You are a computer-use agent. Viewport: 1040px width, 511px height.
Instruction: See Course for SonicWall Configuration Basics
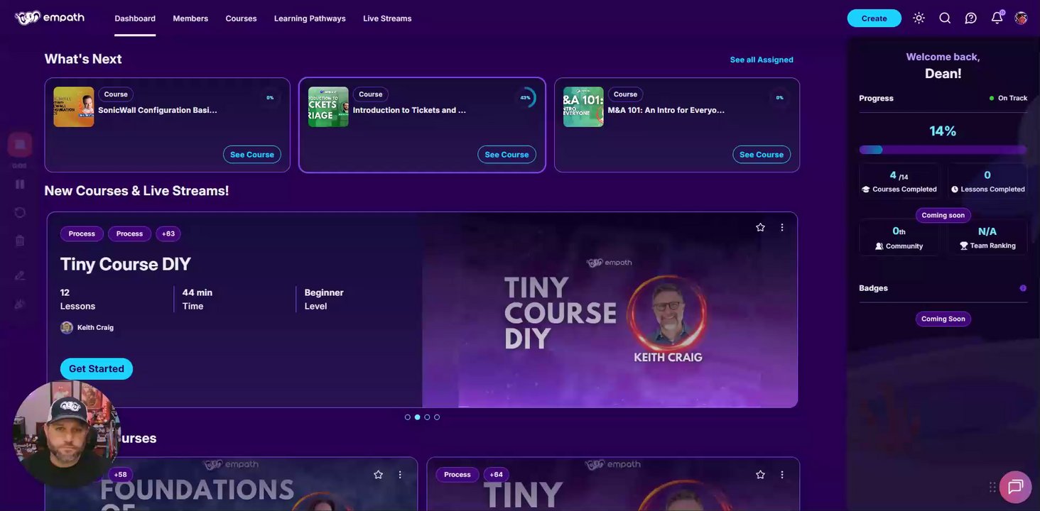tap(252, 155)
